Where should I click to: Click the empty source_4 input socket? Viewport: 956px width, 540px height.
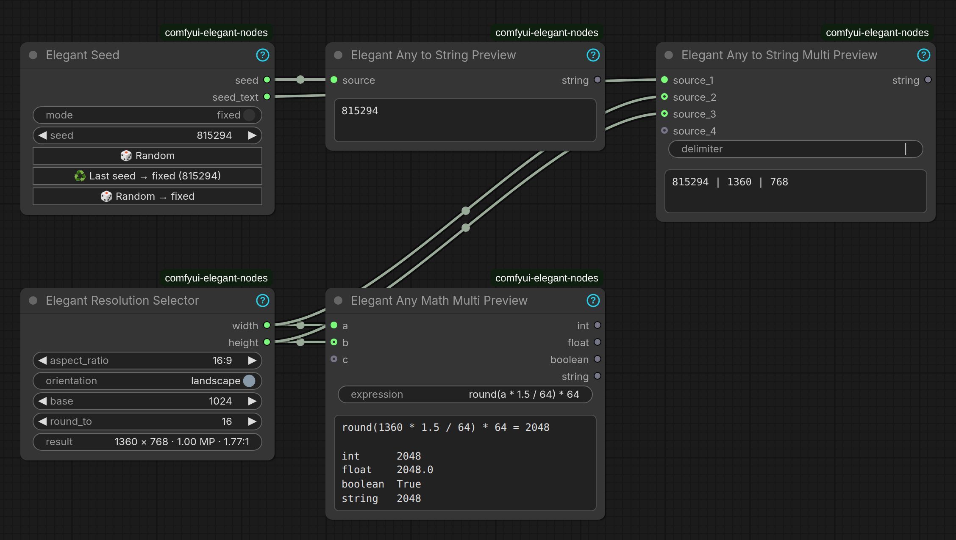pyautogui.click(x=664, y=130)
